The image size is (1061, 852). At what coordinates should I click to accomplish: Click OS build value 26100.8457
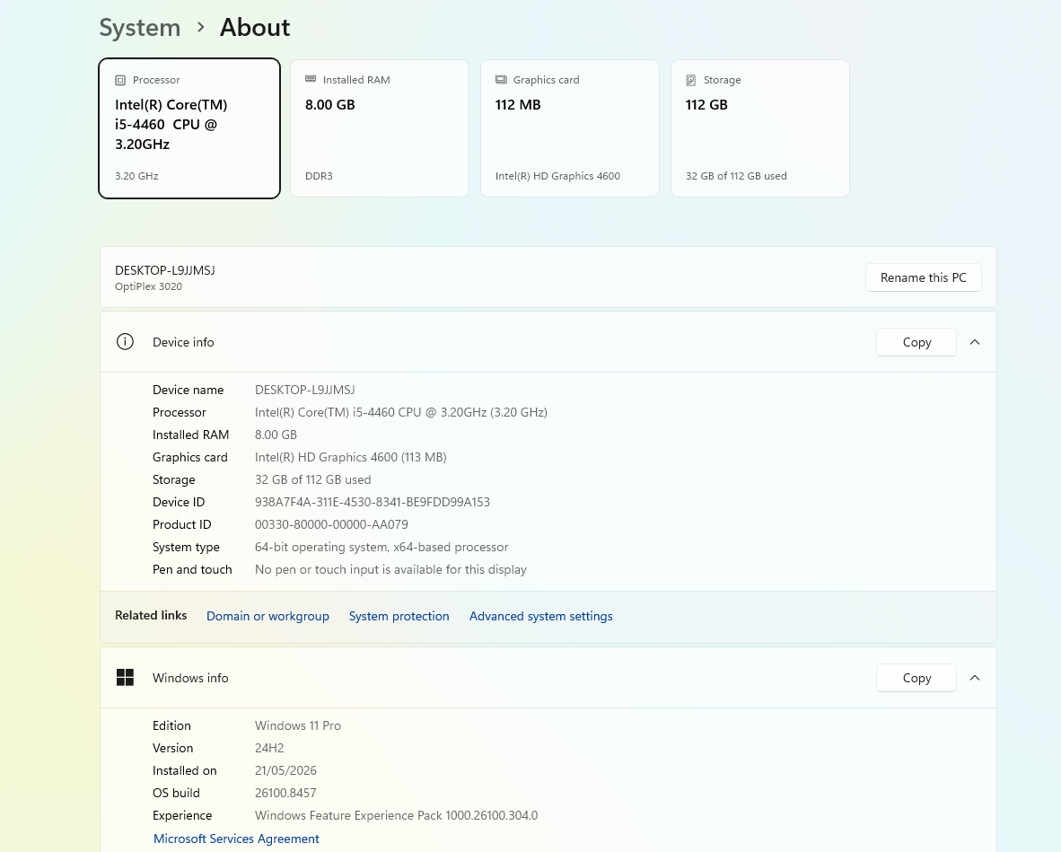click(285, 793)
